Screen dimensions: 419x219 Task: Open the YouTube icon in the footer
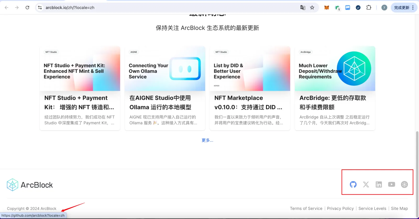[392, 185]
